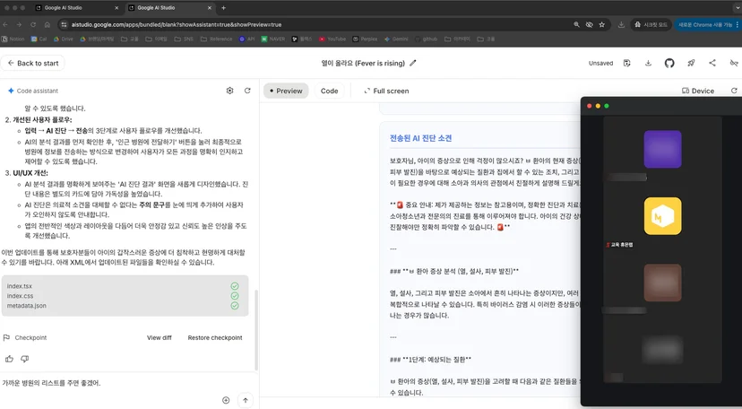Open the github bookmark
Image resolution: width=742 pixels, height=409 pixels.
click(426, 39)
